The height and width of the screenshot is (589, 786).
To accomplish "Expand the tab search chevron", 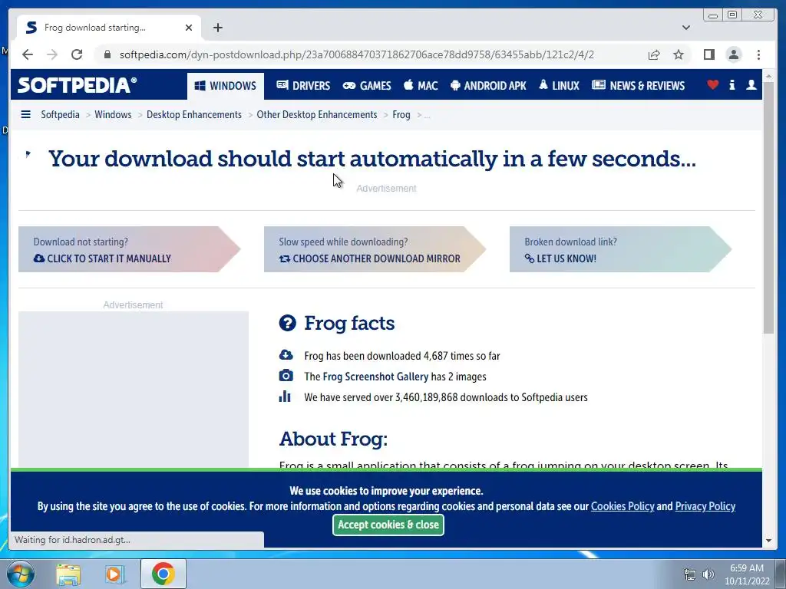I will 686,28.
